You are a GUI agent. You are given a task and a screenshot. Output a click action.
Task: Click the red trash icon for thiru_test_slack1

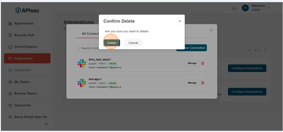click(x=203, y=63)
